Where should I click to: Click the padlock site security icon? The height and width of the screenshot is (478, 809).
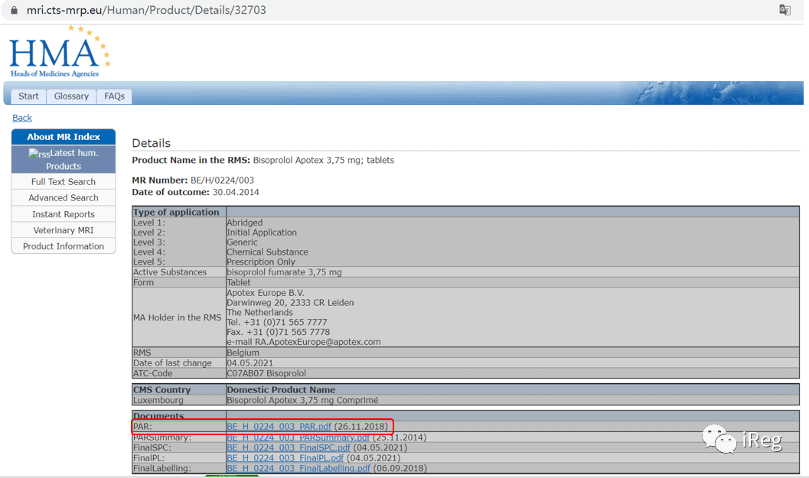coord(14,10)
